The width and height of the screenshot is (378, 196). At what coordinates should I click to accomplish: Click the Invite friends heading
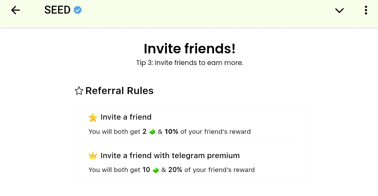click(190, 49)
